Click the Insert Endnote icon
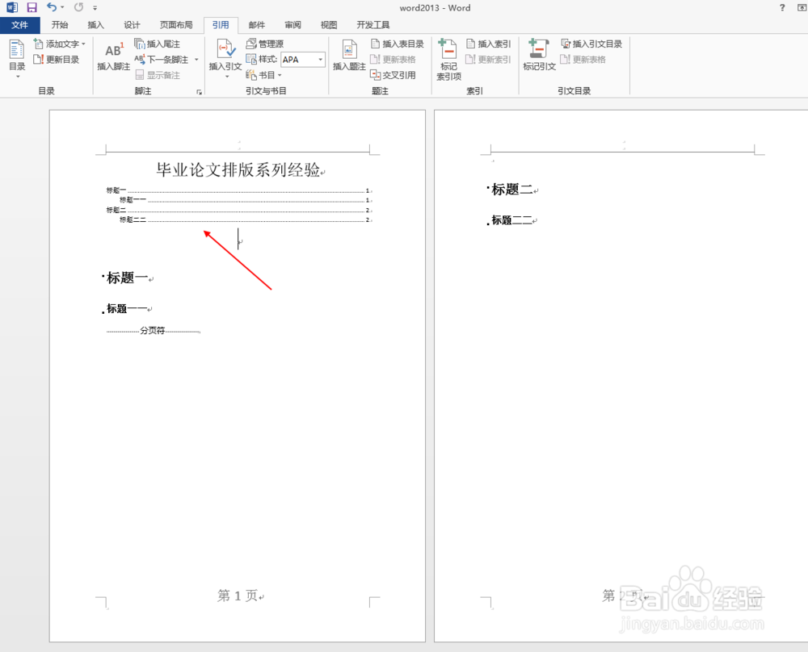 [x=160, y=44]
